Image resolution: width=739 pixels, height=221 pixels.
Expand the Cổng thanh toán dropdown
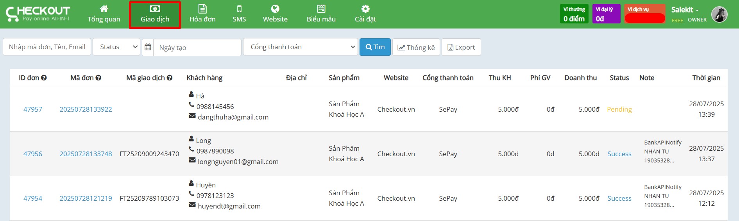click(301, 47)
